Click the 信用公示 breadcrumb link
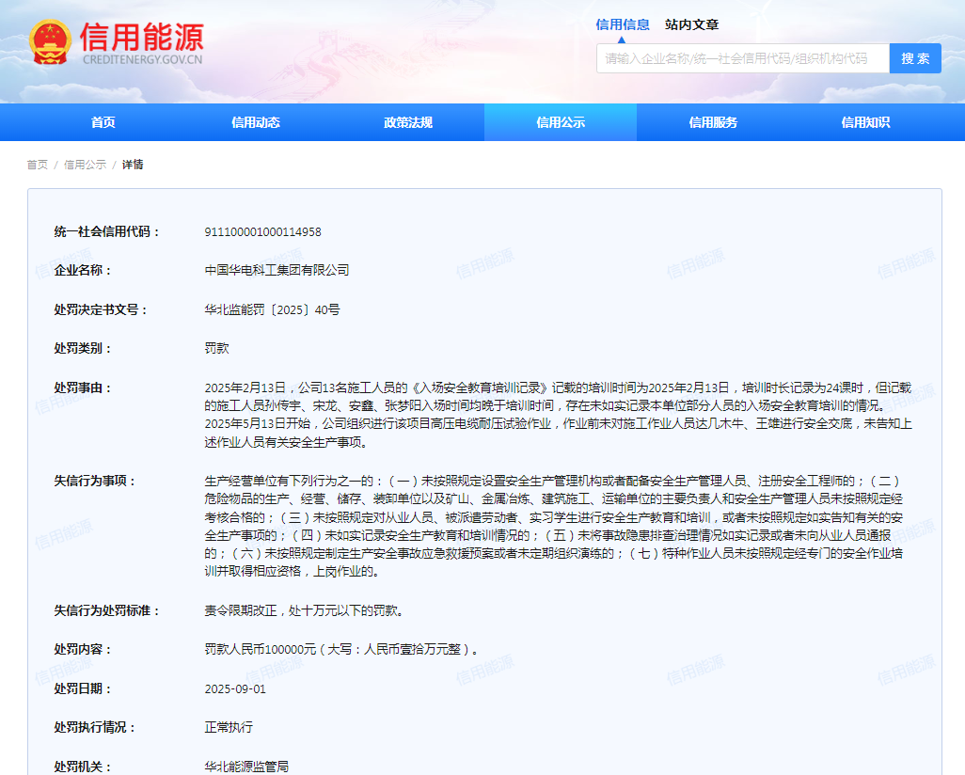The height and width of the screenshot is (775, 965). point(85,165)
